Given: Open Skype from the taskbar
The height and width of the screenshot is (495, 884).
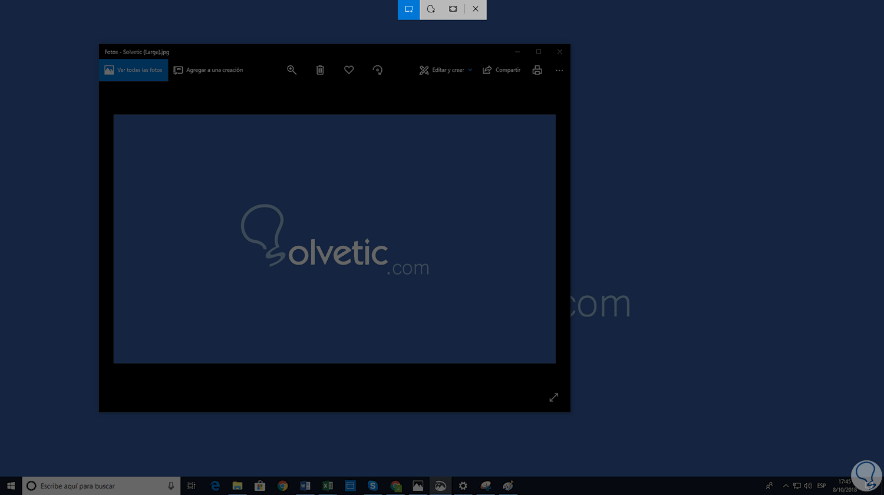Looking at the screenshot, I should pyautogui.click(x=372, y=486).
